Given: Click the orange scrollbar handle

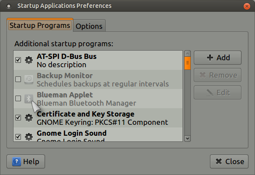Looking at the screenshot, I should point(187,63).
